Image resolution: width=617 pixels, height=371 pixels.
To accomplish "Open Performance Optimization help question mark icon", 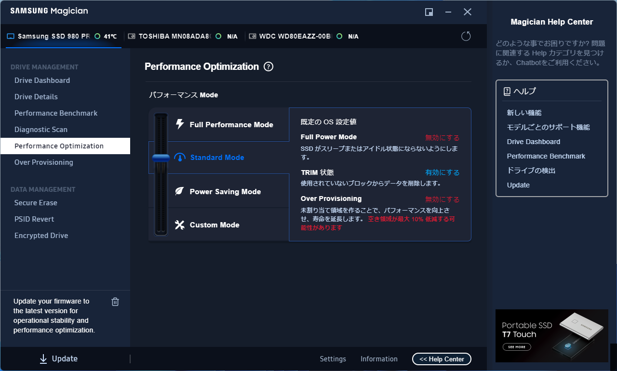I will click(269, 67).
